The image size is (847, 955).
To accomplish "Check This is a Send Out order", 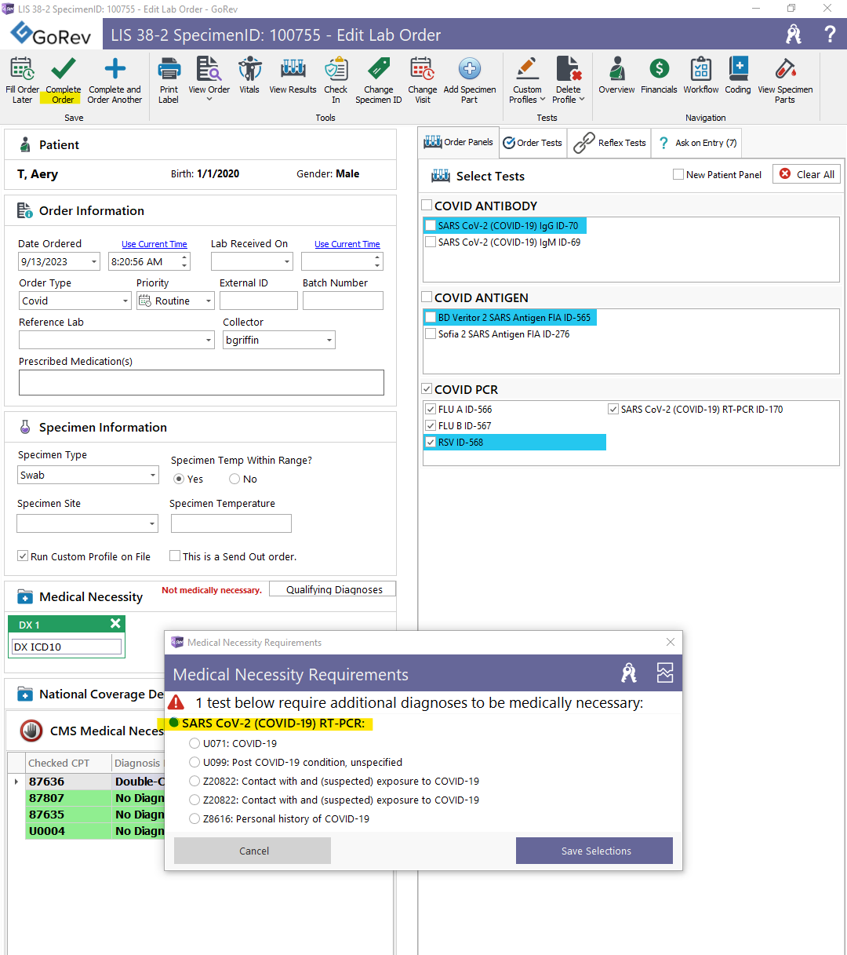I will 175,556.
